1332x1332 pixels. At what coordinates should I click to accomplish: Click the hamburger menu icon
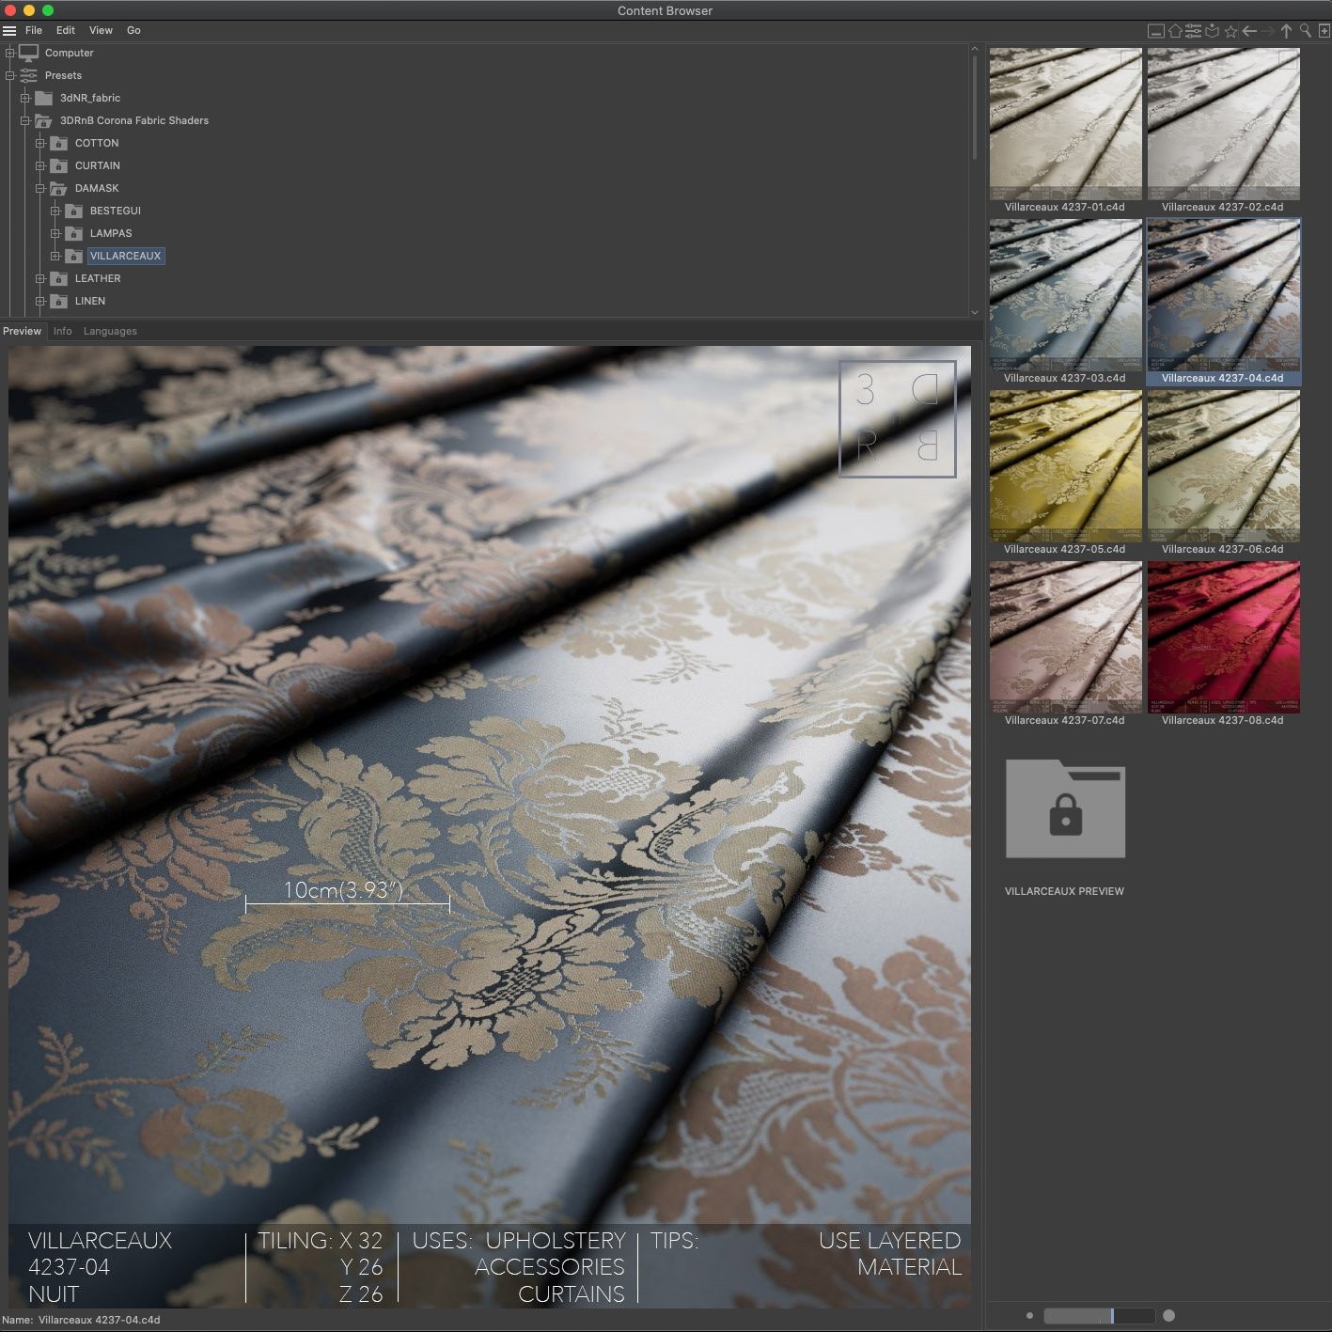(9, 29)
